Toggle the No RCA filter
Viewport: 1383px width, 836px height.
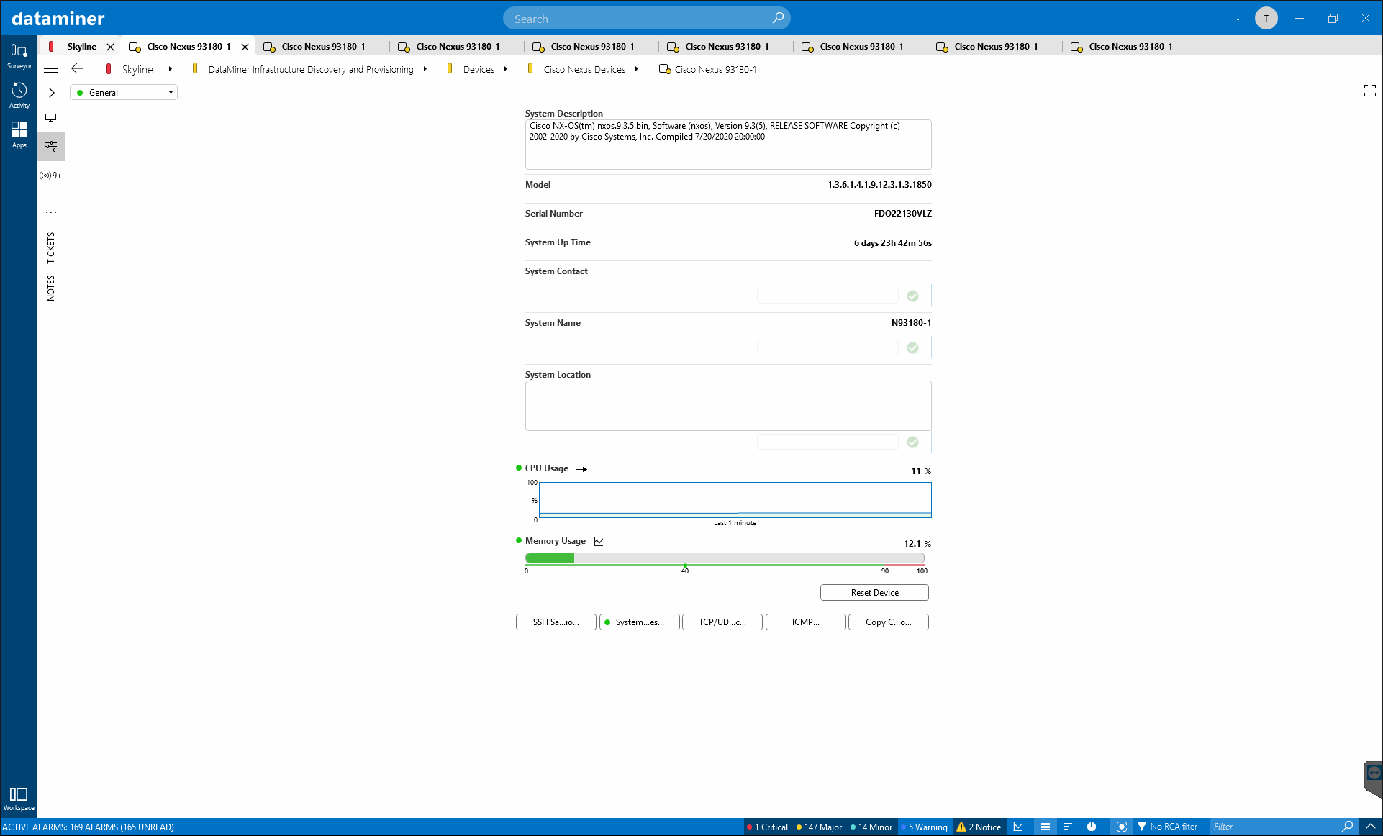point(1167,827)
